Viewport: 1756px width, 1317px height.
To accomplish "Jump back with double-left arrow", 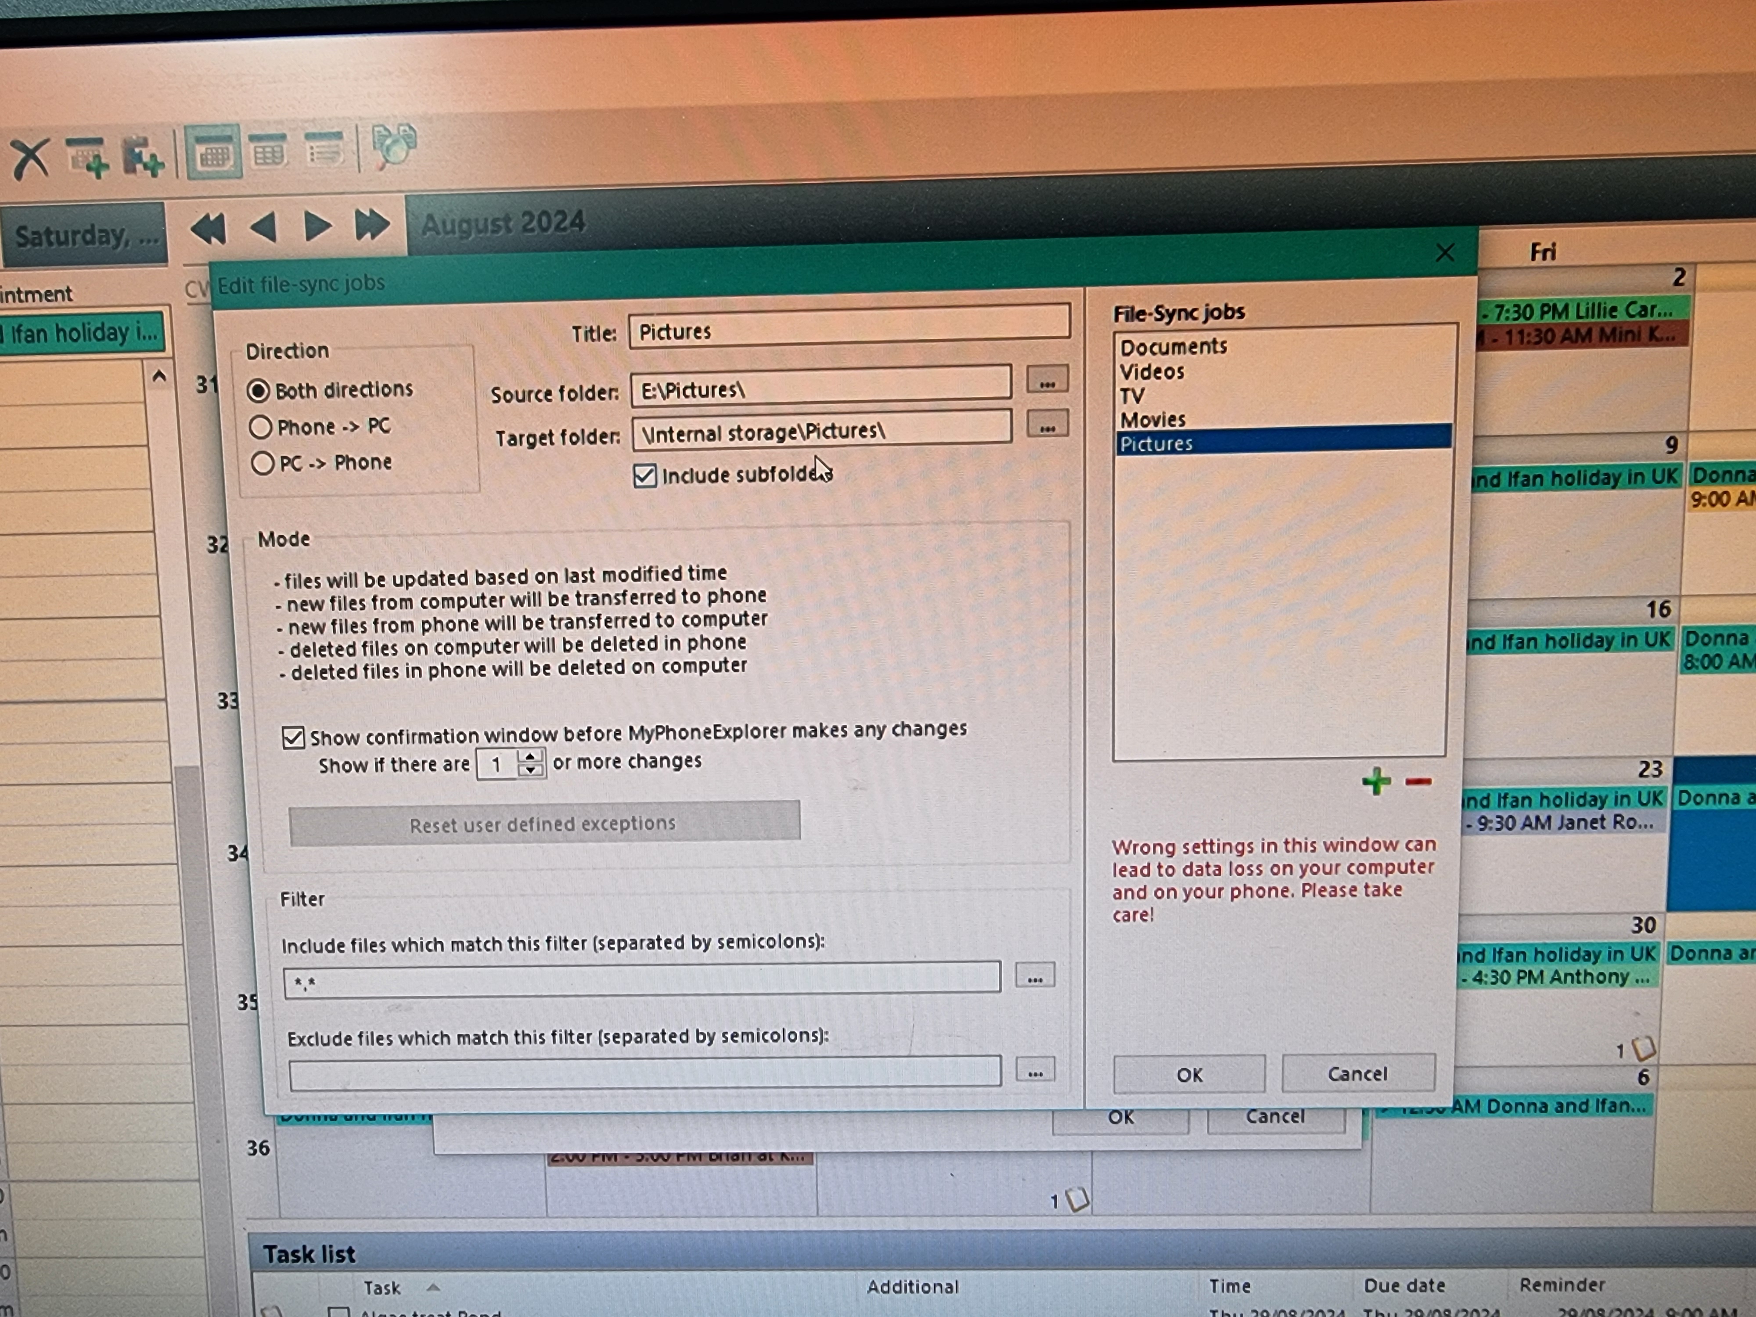I will tap(209, 229).
